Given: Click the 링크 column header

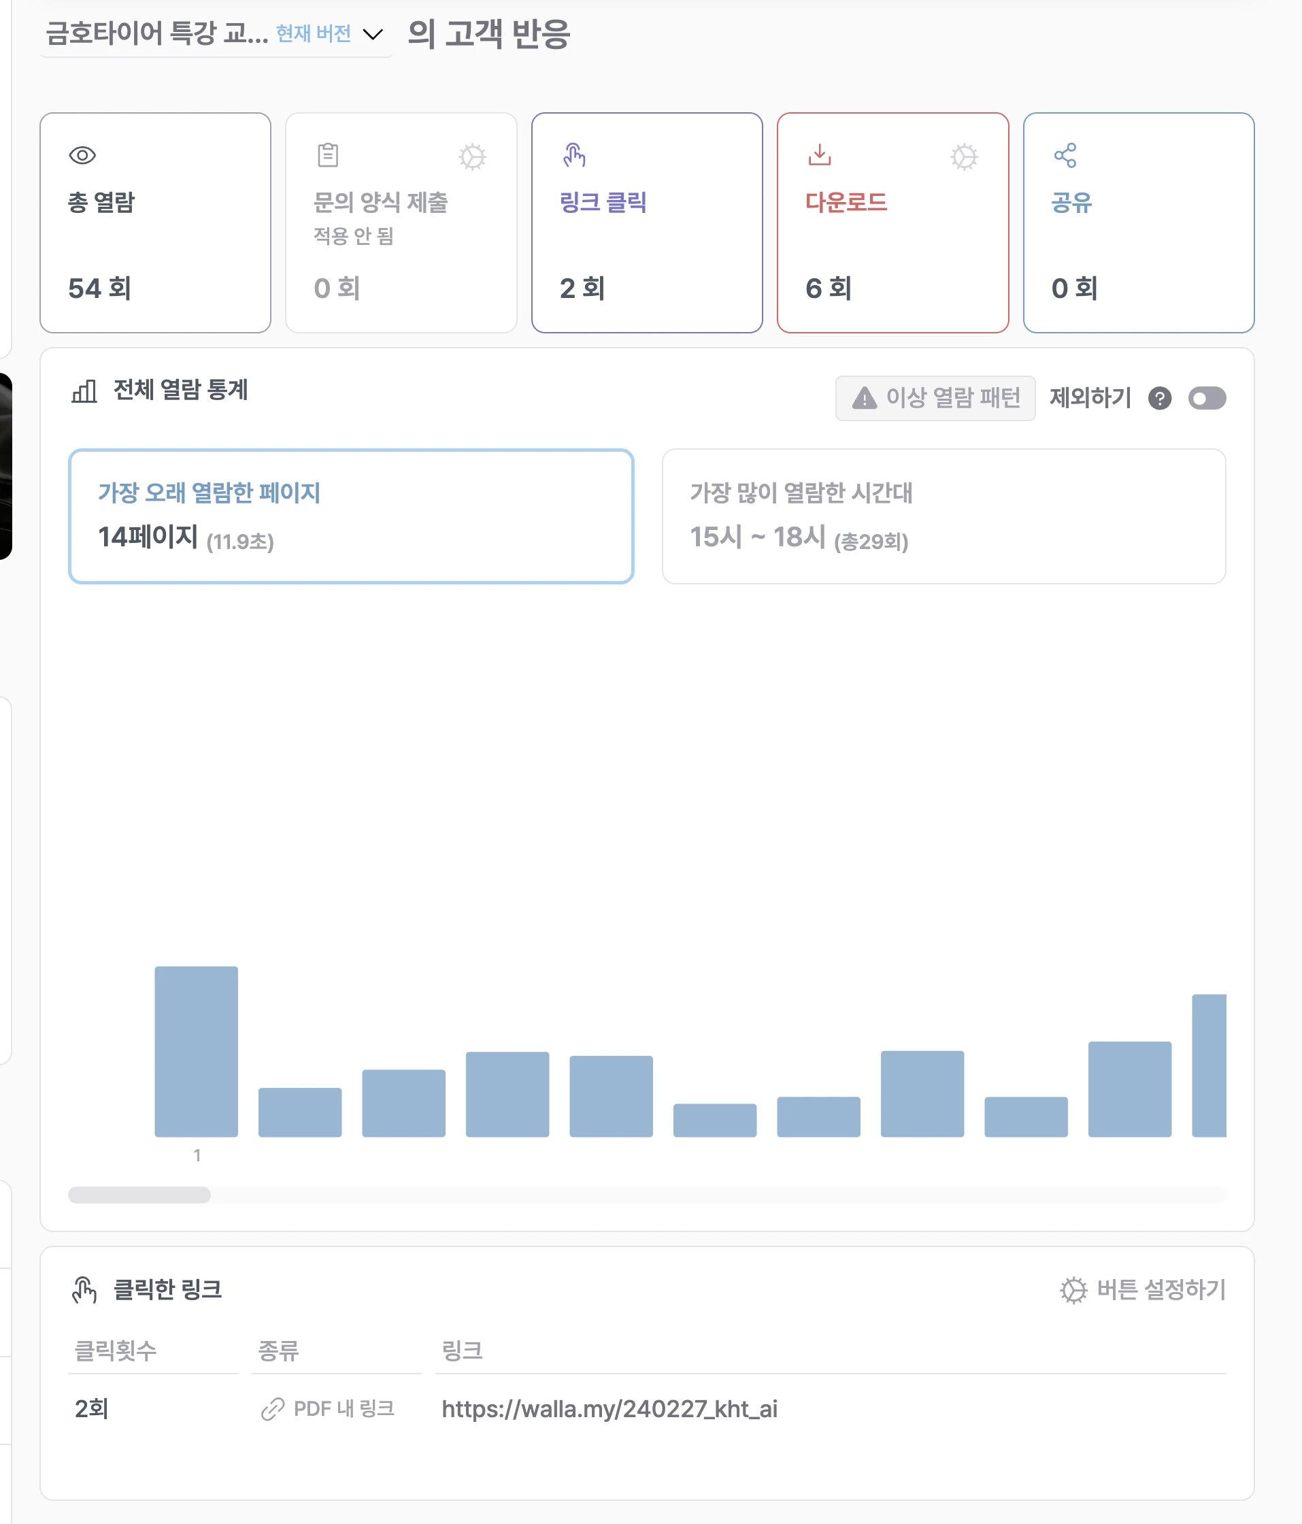Looking at the screenshot, I should (x=461, y=1351).
